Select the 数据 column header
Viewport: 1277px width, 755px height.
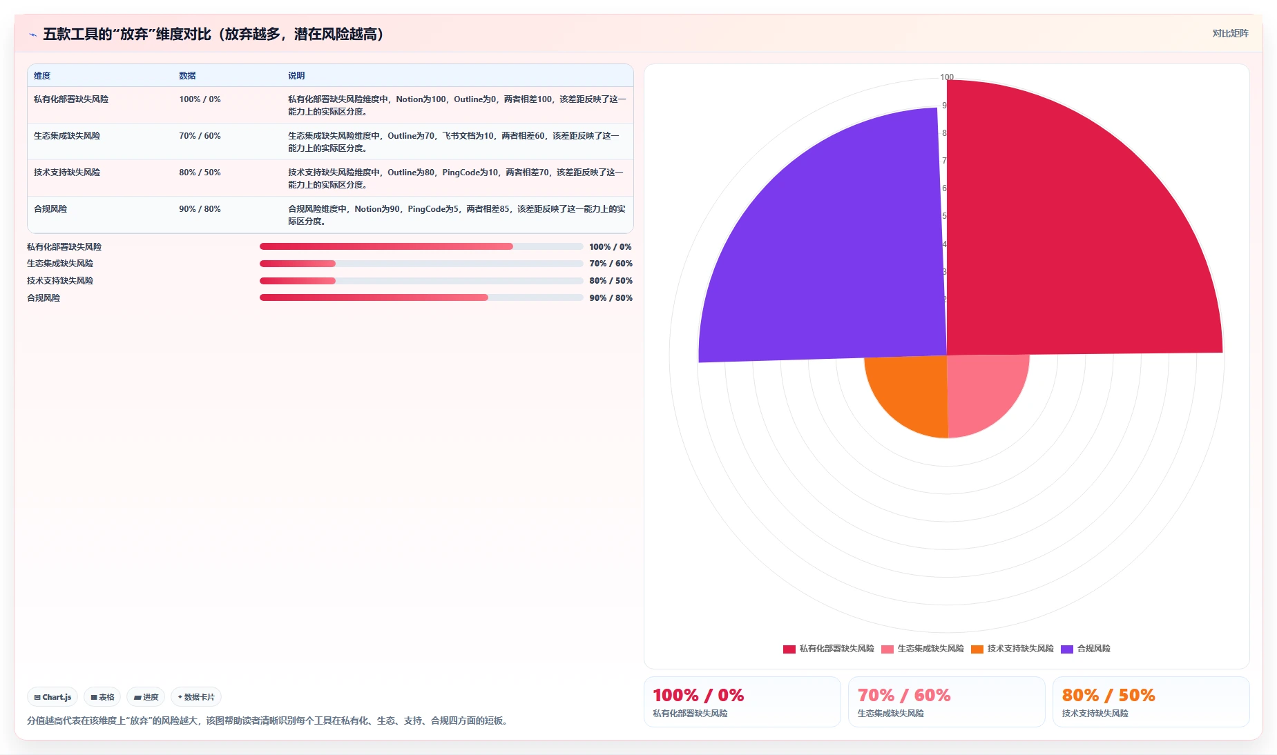187,76
